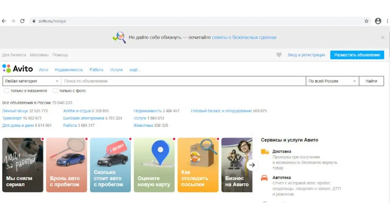
Task: Open the Работа top menu item
Action: click(x=96, y=70)
